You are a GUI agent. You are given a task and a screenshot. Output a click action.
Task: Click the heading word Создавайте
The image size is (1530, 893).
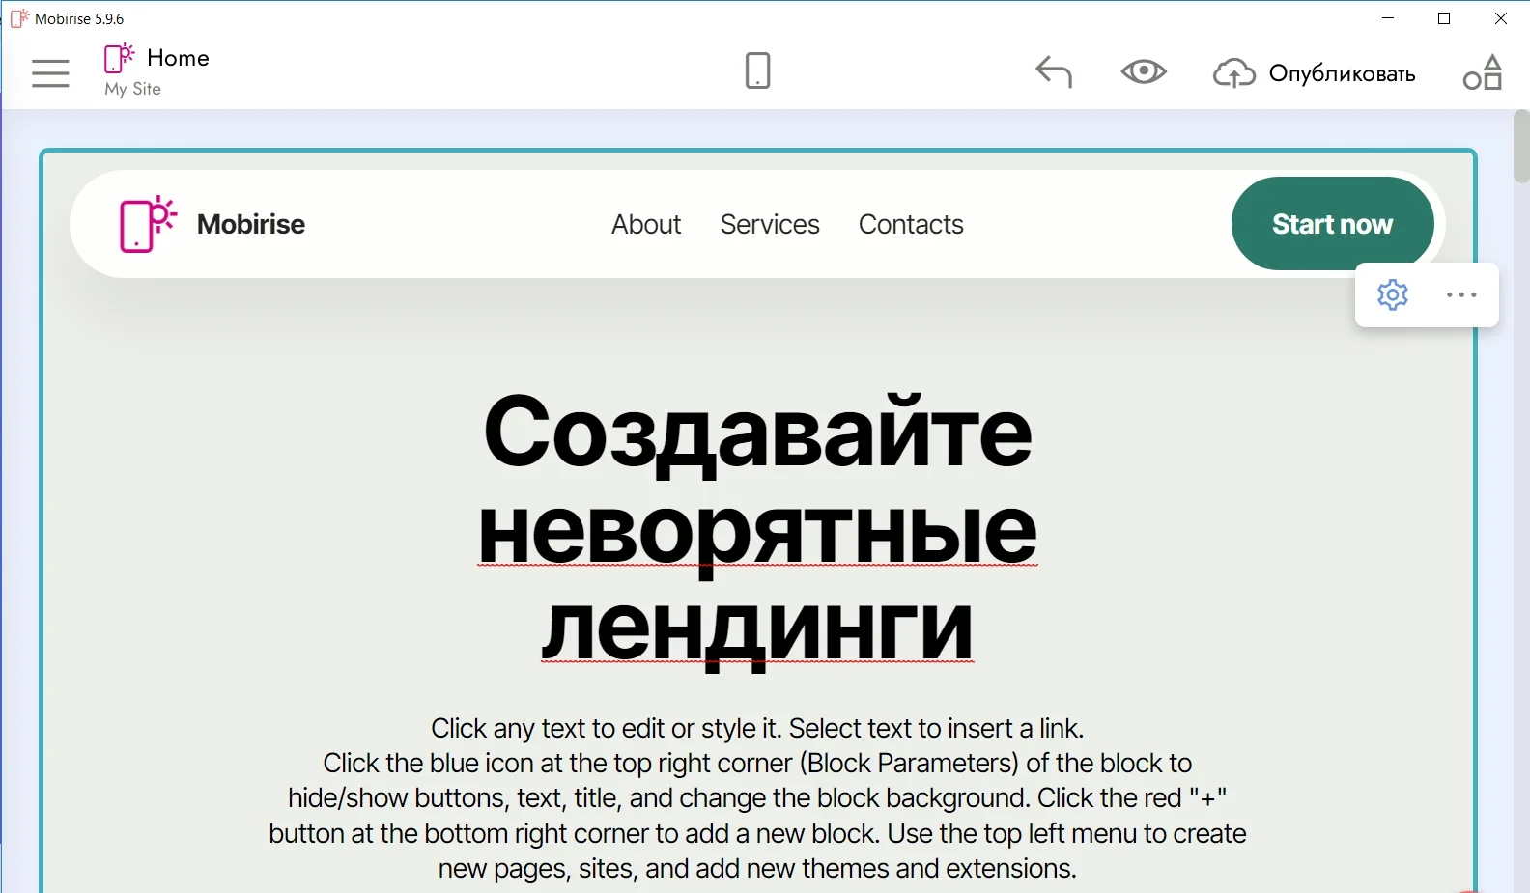[757, 432]
